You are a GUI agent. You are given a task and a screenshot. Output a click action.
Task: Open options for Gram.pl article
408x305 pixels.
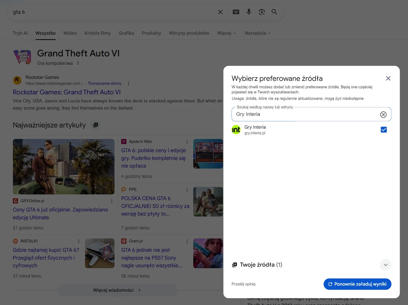[x=187, y=241]
